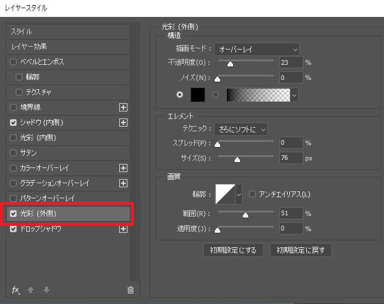The width and height of the screenshot is (384, 304).
Task: Select the スタイル item in left list
Action: (68, 32)
